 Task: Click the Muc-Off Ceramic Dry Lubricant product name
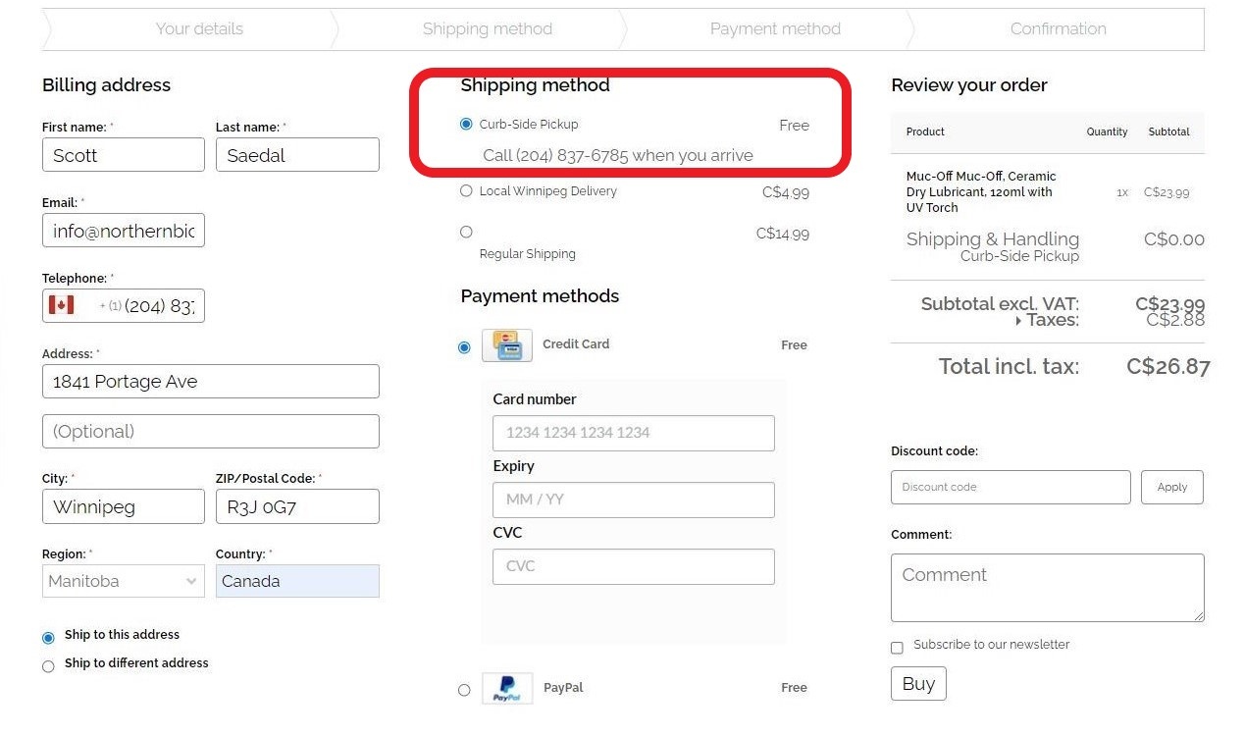pyautogui.click(x=981, y=191)
